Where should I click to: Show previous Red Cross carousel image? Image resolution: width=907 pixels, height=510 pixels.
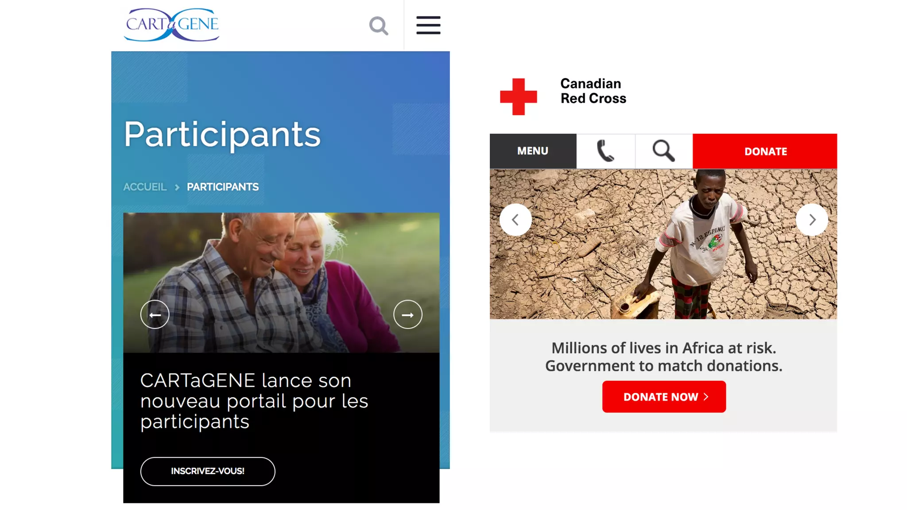coord(516,220)
